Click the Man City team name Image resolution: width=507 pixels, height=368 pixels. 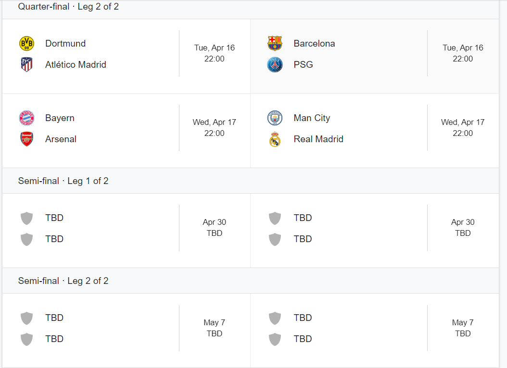[312, 118]
